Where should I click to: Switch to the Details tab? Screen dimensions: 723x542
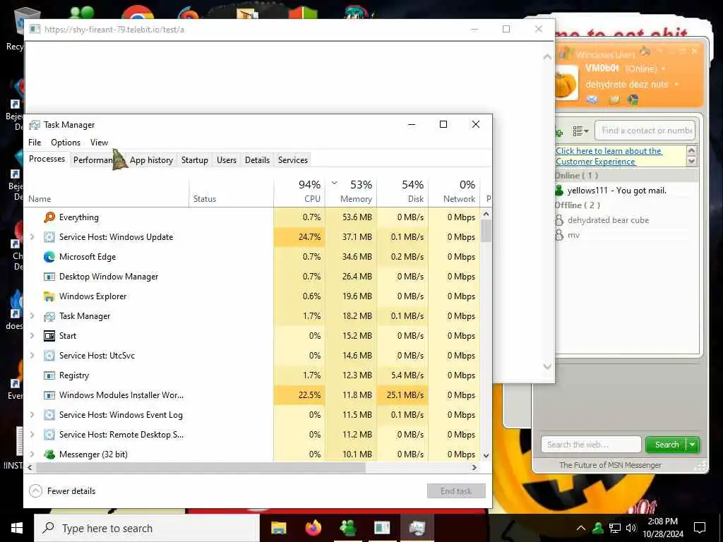tap(257, 160)
